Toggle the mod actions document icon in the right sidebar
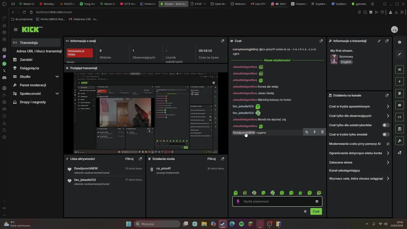Screen dimensions: 407x229 [x=400, y=94]
